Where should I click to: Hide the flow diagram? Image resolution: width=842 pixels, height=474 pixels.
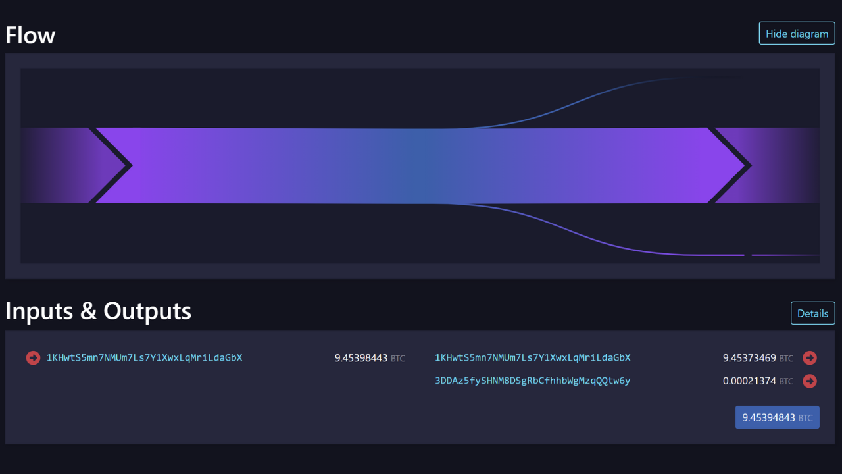click(x=797, y=34)
